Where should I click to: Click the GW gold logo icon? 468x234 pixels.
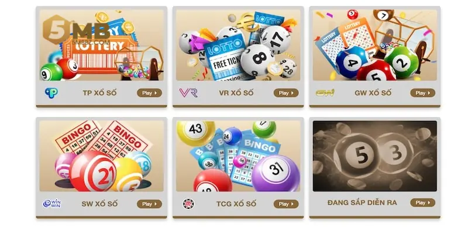click(x=325, y=93)
